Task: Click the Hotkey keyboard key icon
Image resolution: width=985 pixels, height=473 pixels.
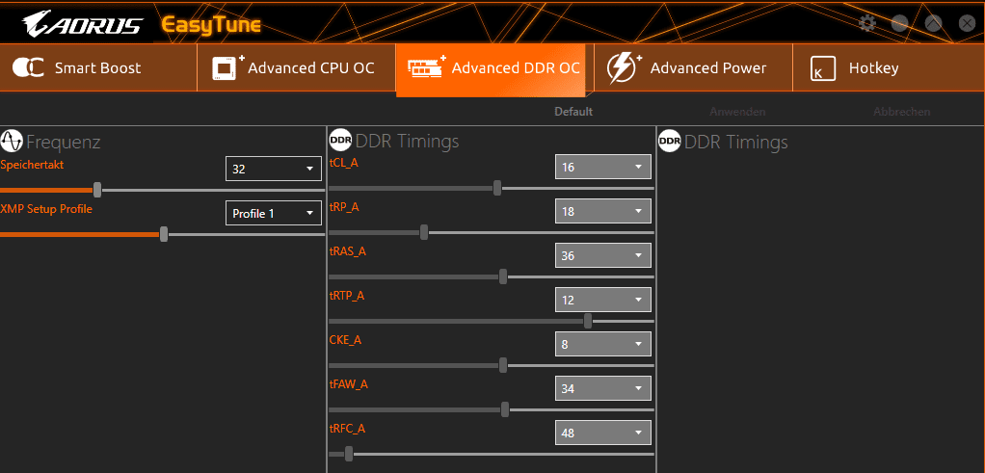Action: coord(822,68)
